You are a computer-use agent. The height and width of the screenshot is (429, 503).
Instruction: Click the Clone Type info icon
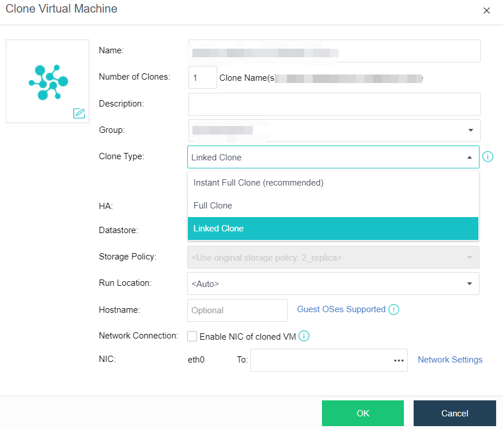[x=488, y=157]
